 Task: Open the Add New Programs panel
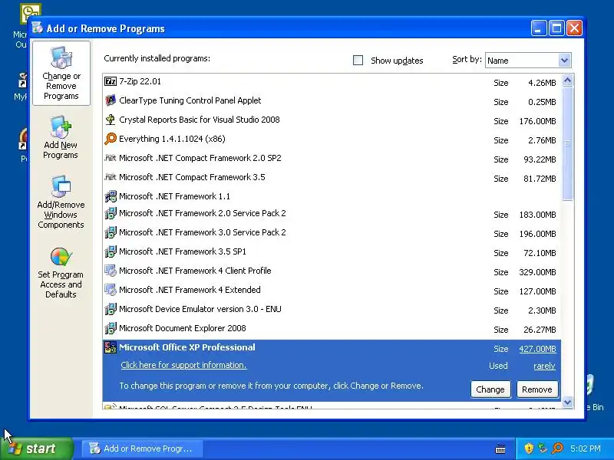click(61, 138)
